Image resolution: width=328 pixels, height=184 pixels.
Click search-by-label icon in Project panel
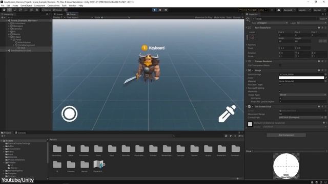coord(231,136)
